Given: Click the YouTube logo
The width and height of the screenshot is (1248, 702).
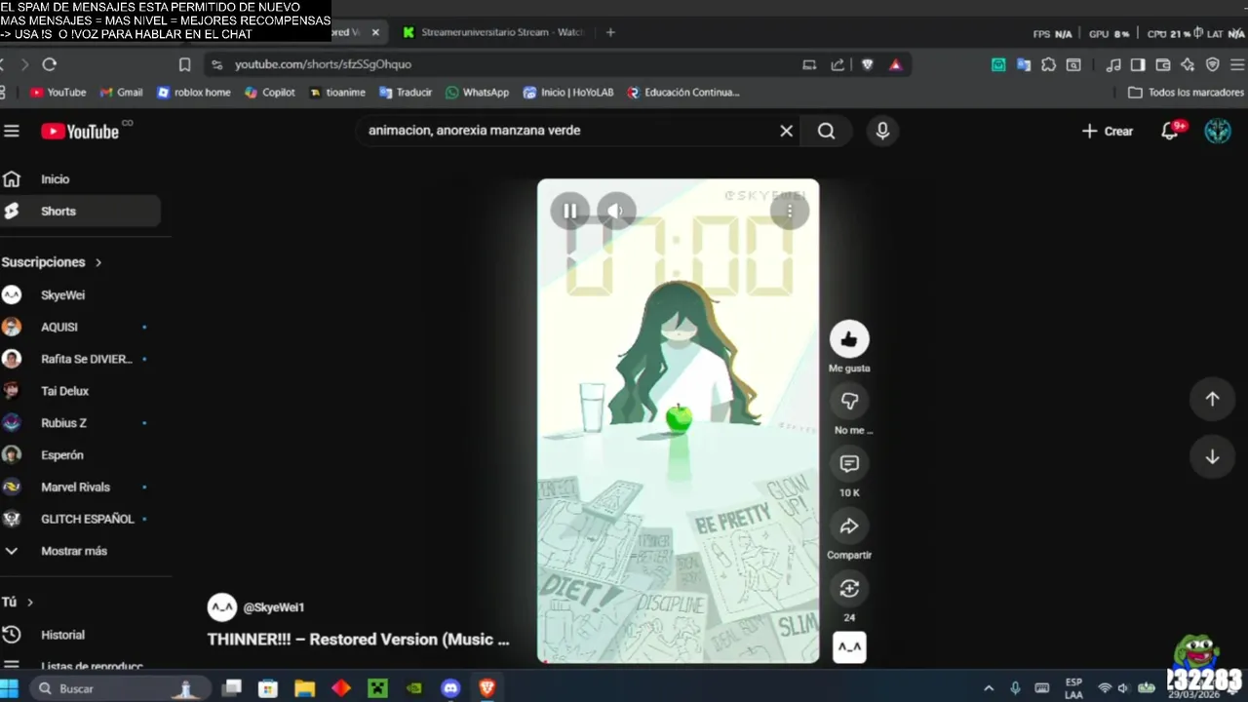Looking at the screenshot, I should 80,132.
